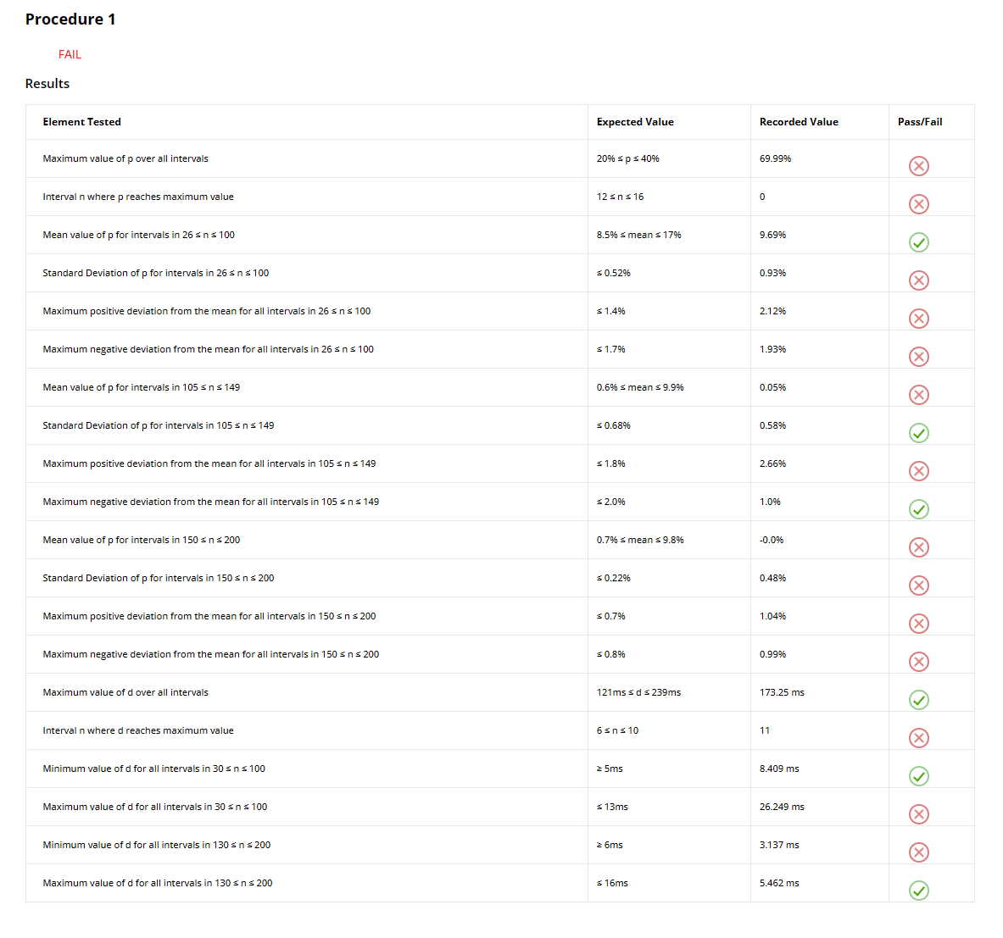
Task: Click the fail icon for Maximum value of p over all intervals
Action: (x=918, y=166)
